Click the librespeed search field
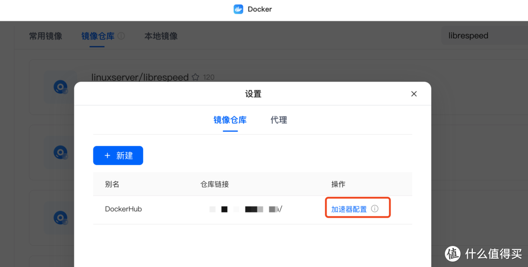Viewport: 528px width, 267px height. pos(484,36)
